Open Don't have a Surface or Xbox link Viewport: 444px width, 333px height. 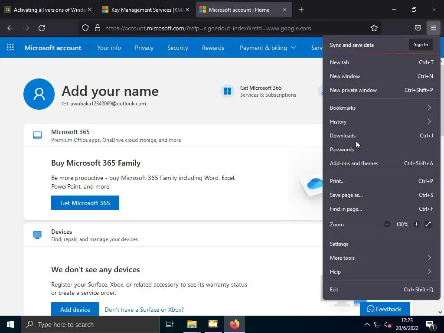point(144,310)
